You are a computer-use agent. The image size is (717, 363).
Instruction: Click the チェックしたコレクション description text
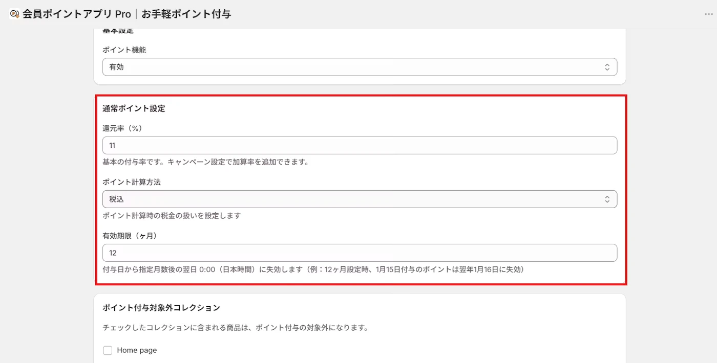[x=236, y=328]
